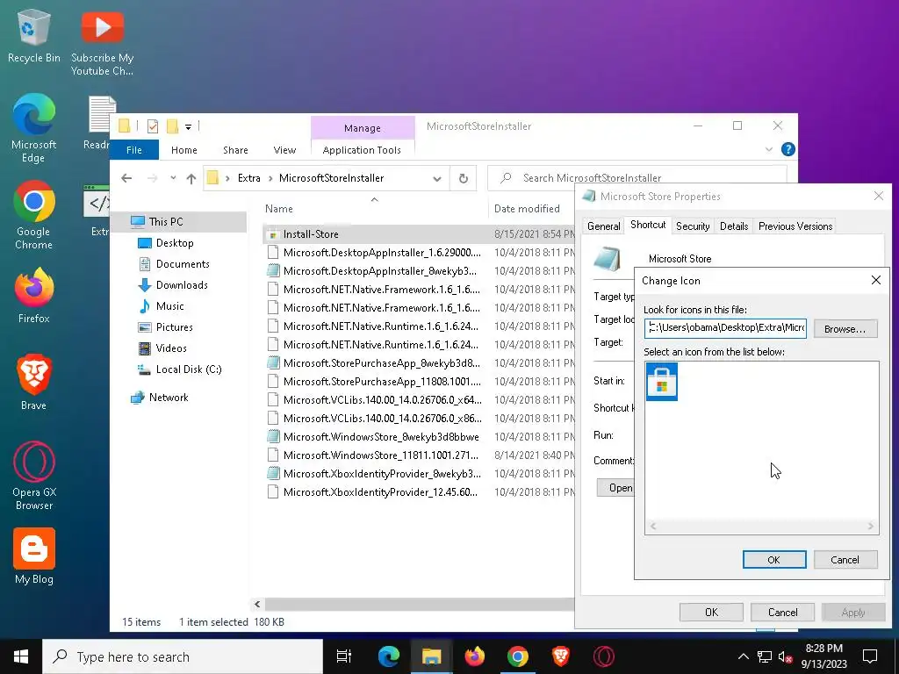This screenshot has width=899, height=674.
Task: Open the Application Tools ribbon tab
Action: click(x=362, y=149)
